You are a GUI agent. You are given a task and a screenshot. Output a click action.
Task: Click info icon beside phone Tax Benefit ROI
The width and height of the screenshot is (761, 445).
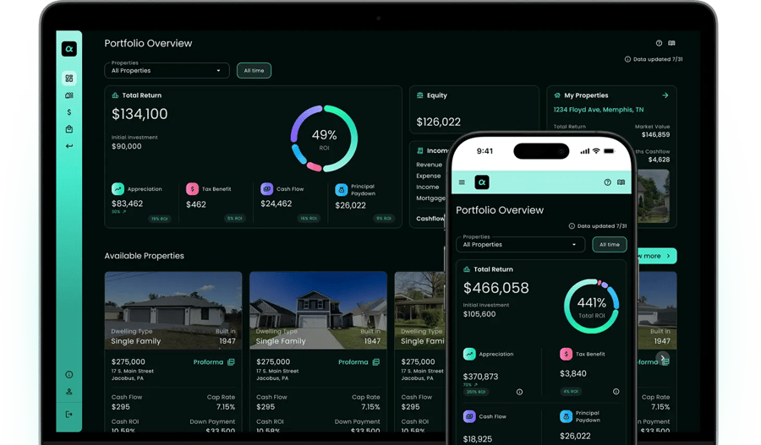(x=616, y=392)
